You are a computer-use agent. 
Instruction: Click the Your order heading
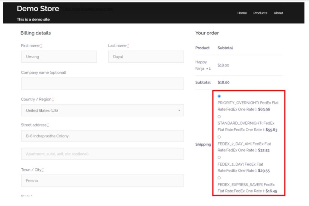coord(207,33)
